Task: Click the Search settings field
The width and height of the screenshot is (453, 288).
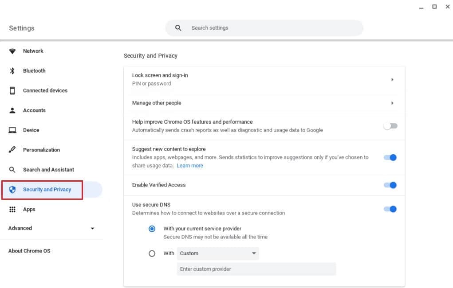Action: 264,27
